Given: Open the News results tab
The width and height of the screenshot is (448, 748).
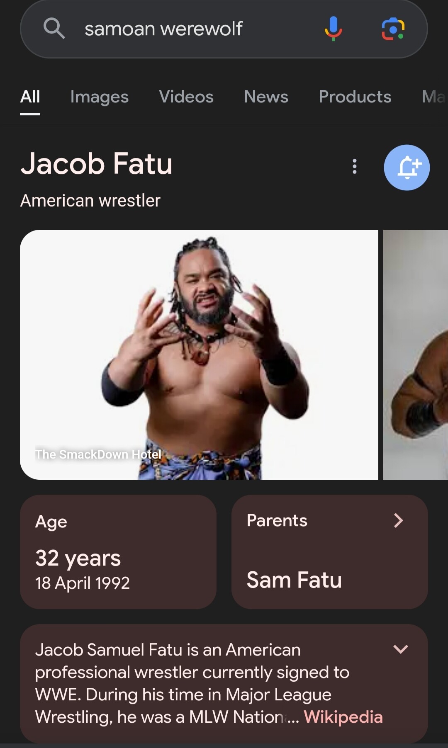Looking at the screenshot, I should point(266,97).
